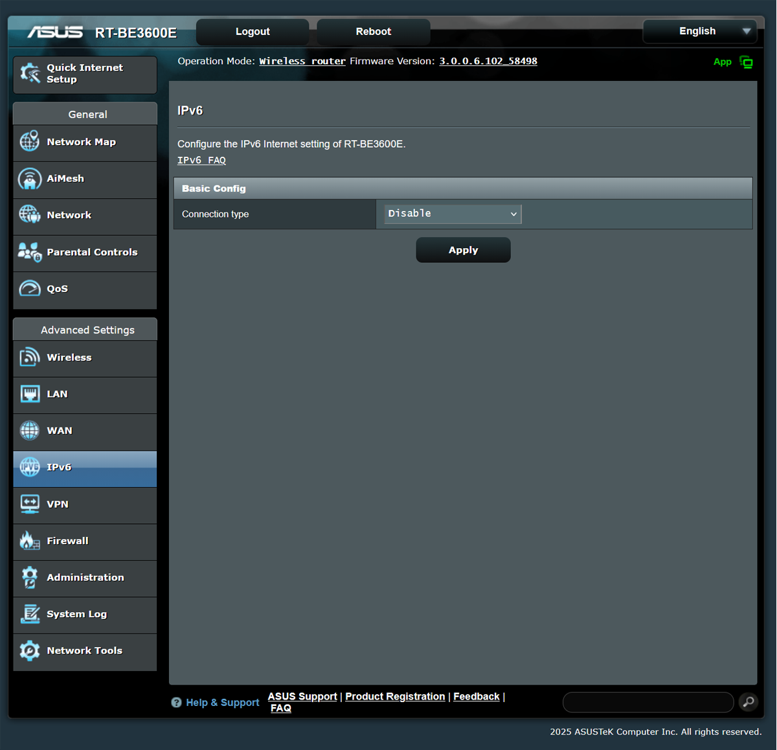Open WAN settings menu item
This screenshot has width=777, height=750.
[x=85, y=431]
